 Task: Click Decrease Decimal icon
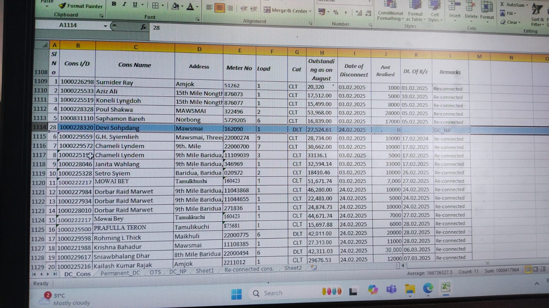tap(368, 13)
